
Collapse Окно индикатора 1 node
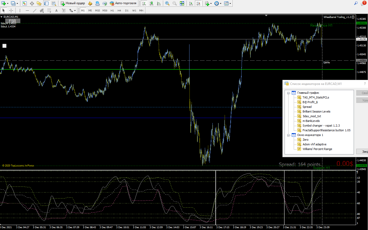(x=289, y=135)
